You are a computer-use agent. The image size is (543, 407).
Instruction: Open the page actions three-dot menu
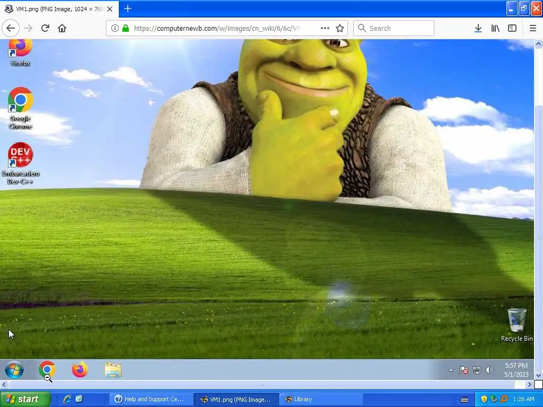click(325, 28)
